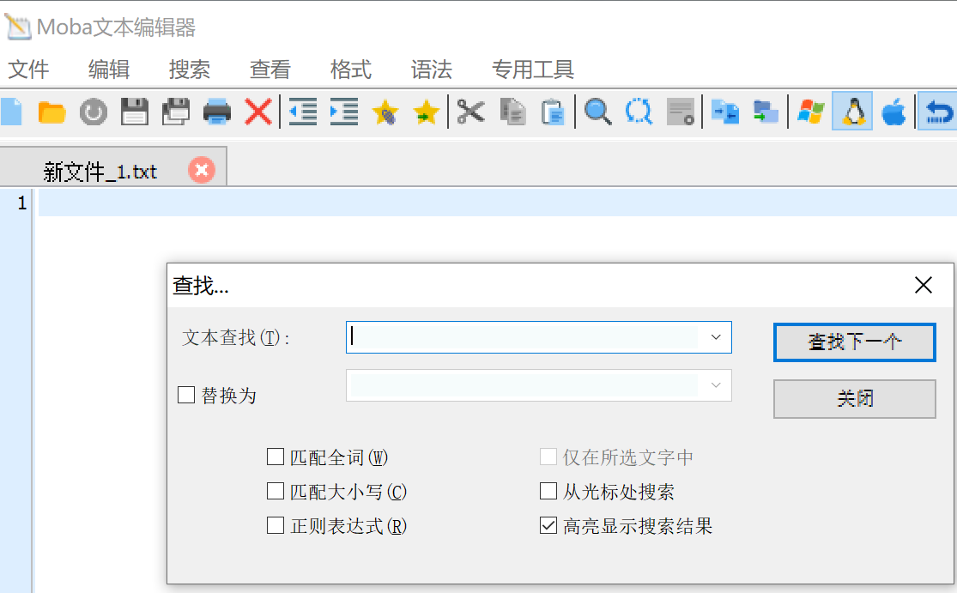Click the red X toolbar icon

click(258, 112)
